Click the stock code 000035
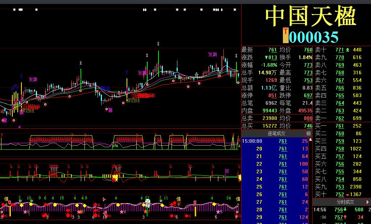Image resolution: width=371 pixels, height=224 pixels. [x=314, y=37]
